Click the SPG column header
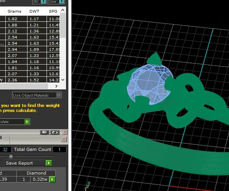 (x=53, y=11)
